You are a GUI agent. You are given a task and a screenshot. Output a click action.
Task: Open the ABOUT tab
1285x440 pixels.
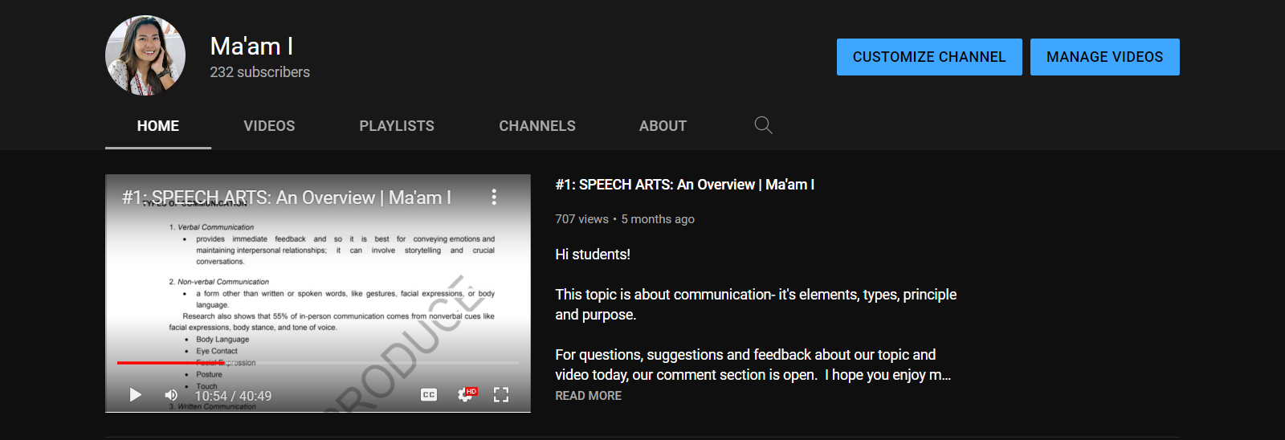[x=663, y=126]
